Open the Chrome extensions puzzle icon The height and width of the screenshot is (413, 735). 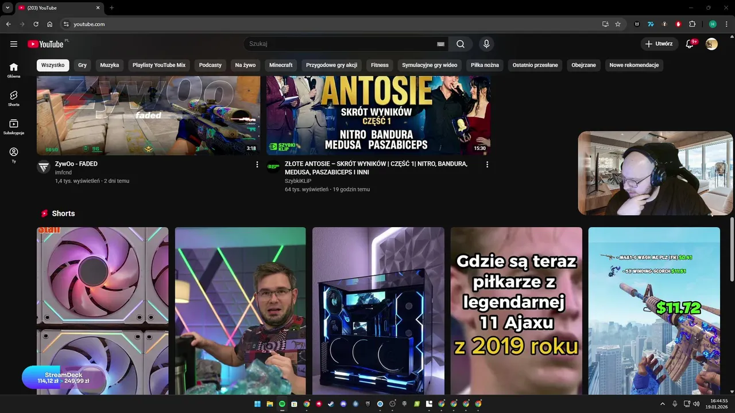pos(692,24)
